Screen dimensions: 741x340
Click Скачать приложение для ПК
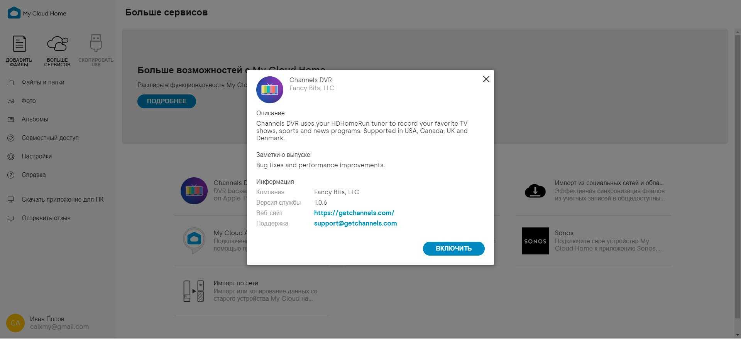[63, 200]
